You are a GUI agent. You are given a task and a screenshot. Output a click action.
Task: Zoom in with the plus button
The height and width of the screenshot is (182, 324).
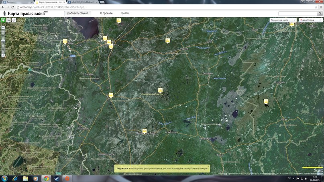pos(3,55)
